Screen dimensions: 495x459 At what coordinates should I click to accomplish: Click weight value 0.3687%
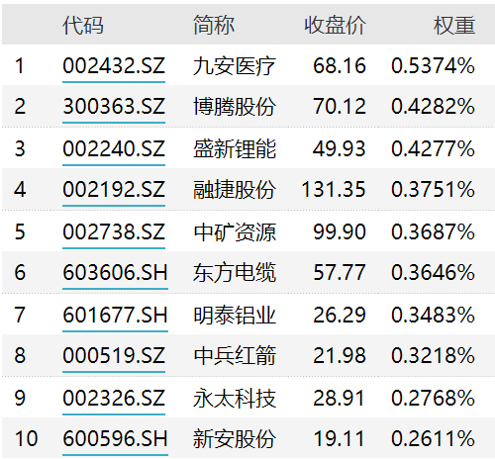click(433, 231)
